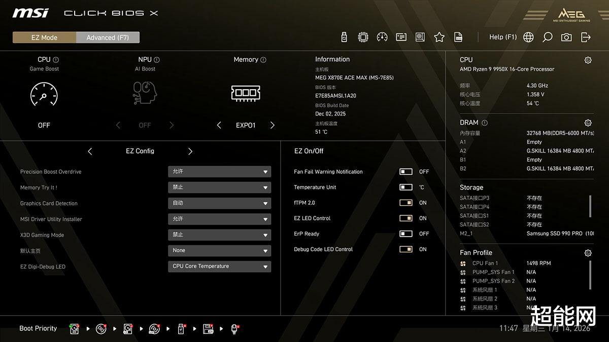Click the info icon beside Memory

tap(263, 60)
